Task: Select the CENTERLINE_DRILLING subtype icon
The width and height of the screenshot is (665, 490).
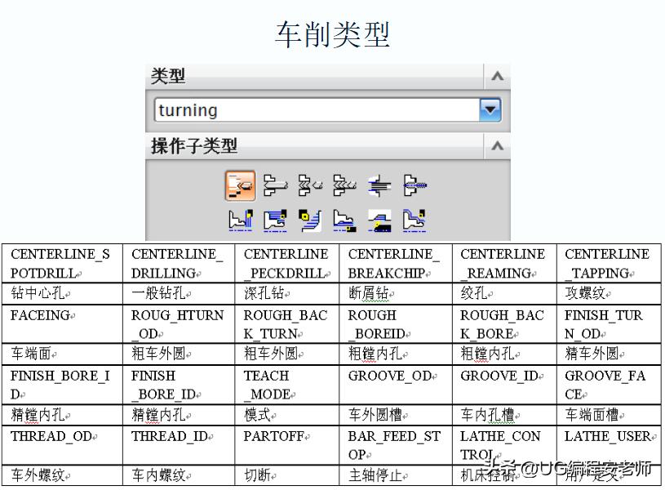Action: (276, 185)
